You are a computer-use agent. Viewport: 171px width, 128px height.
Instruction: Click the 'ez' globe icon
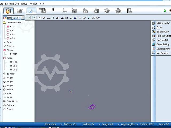(118, 11)
